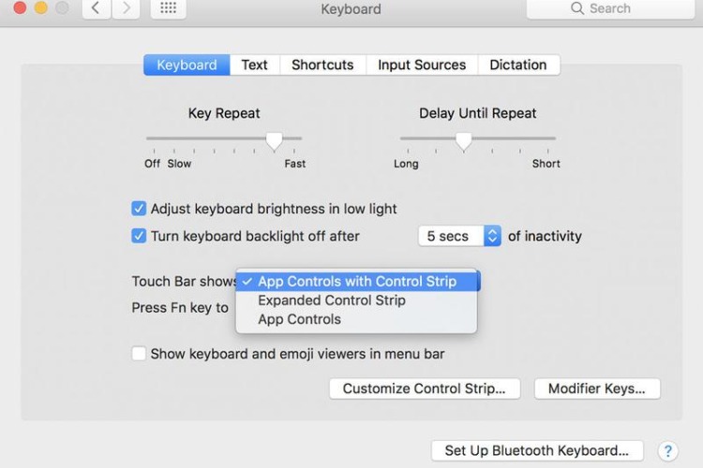
Task: Click the back navigation arrow
Action: click(95, 8)
